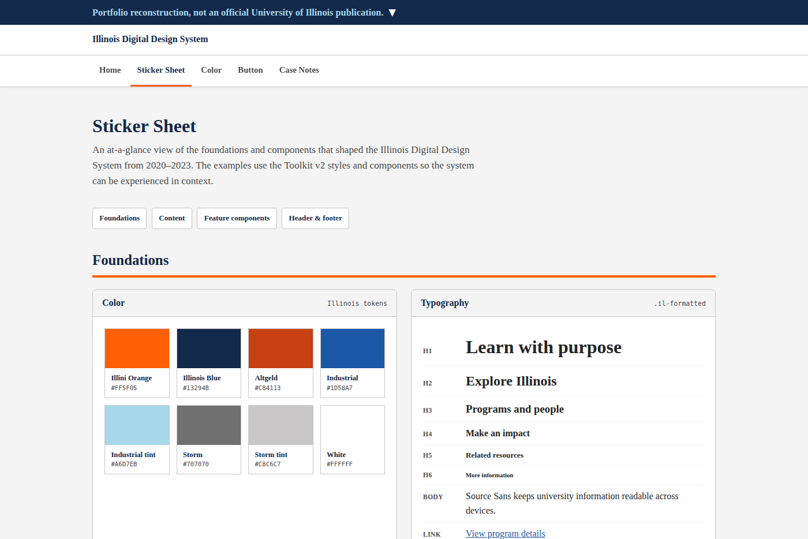Click the .il-formatted label
The height and width of the screenshot is (539, 808).
point(680,304)
